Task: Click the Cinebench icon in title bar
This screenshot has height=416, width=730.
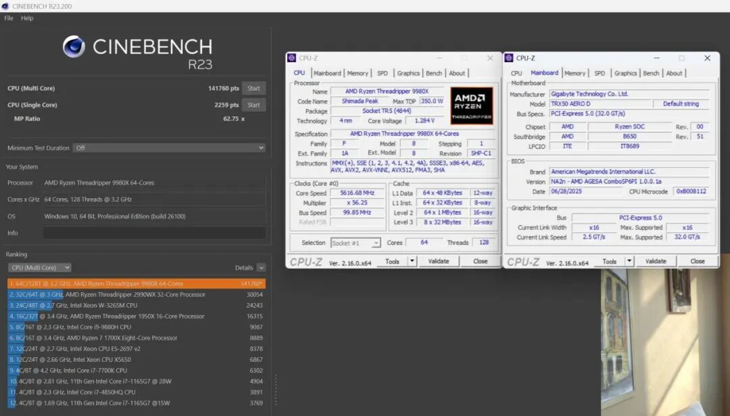Action: [7, 6]
